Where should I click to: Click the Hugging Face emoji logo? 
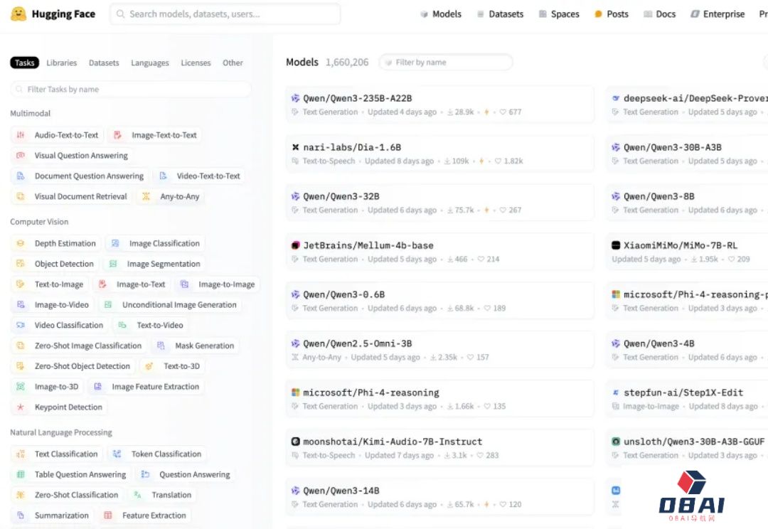(18, 14)
